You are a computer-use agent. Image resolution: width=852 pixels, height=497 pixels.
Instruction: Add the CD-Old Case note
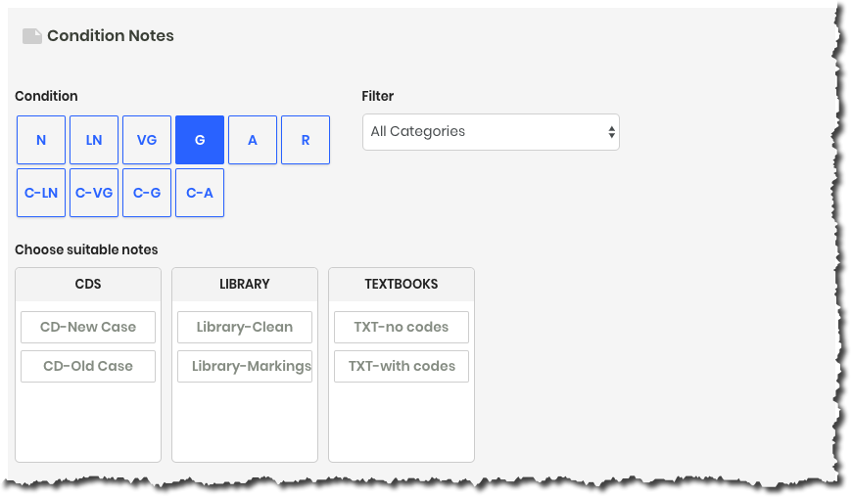tap(88, 366)
